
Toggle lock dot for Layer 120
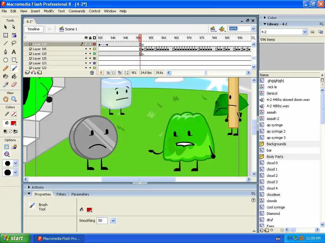[90, 54]
